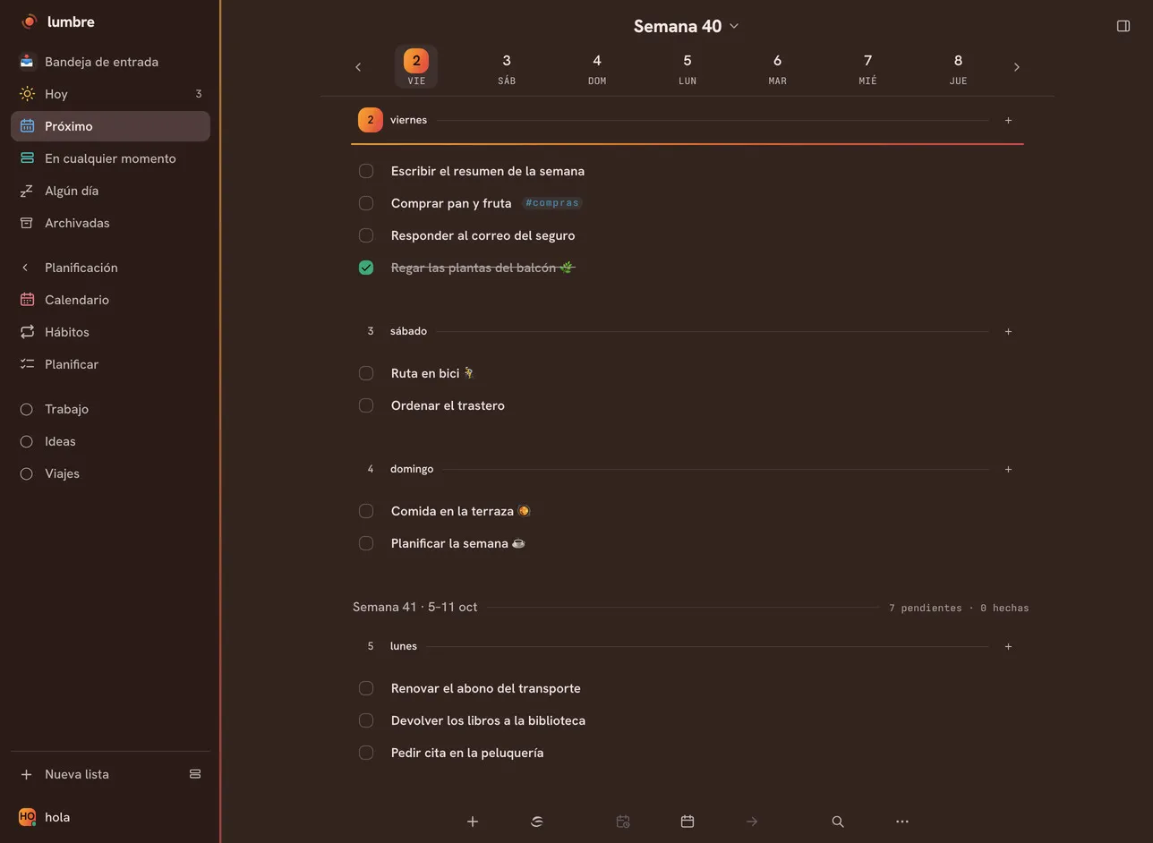1153x843 pixels.
Task: Complete 'Responder al correo del seguro'
Action: tap(366, 235)
